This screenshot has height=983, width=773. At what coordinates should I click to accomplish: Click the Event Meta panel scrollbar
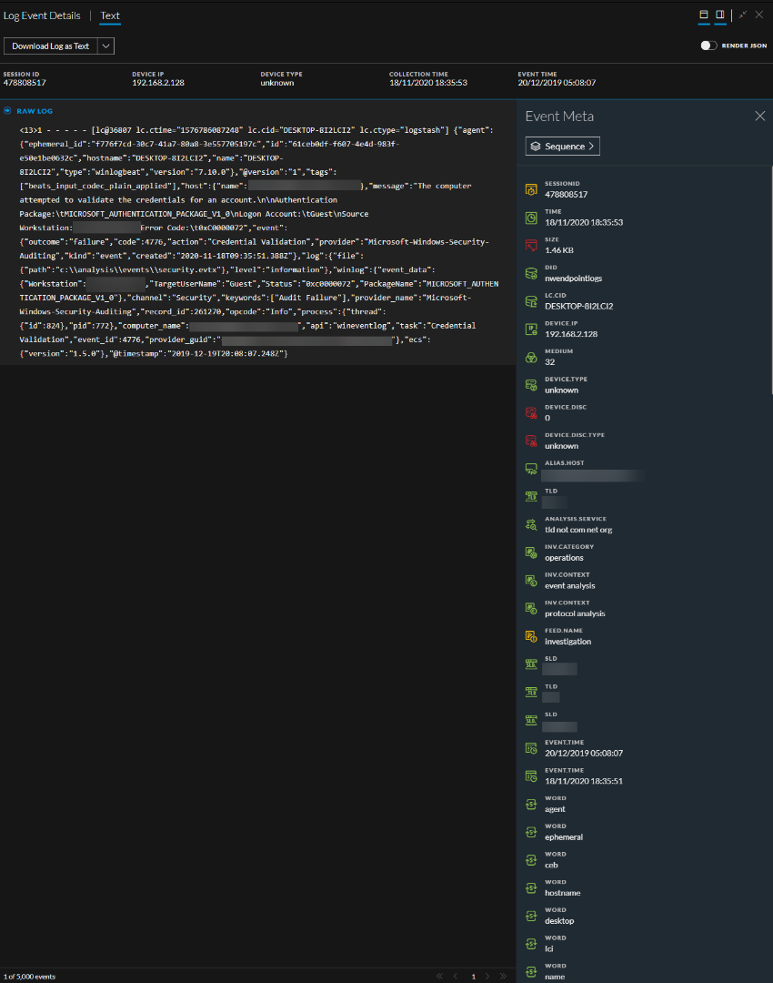(770, 273)
